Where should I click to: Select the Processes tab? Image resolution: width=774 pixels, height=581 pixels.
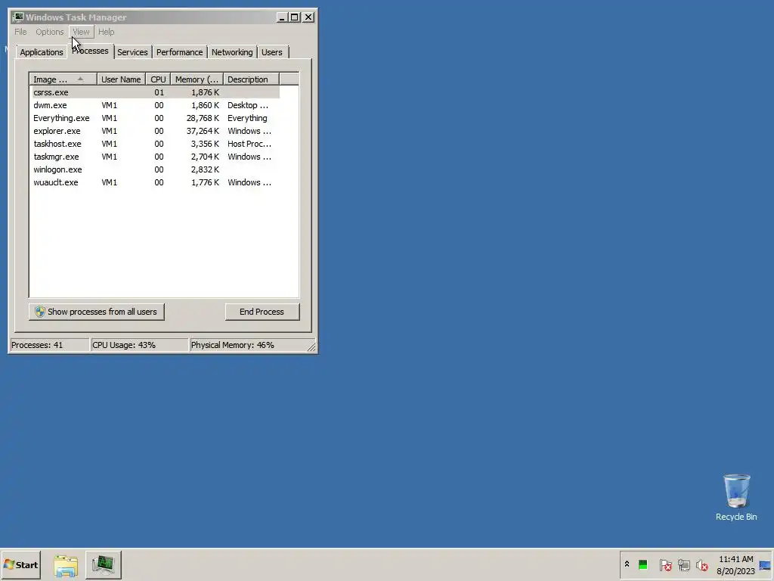pos(91,51)
